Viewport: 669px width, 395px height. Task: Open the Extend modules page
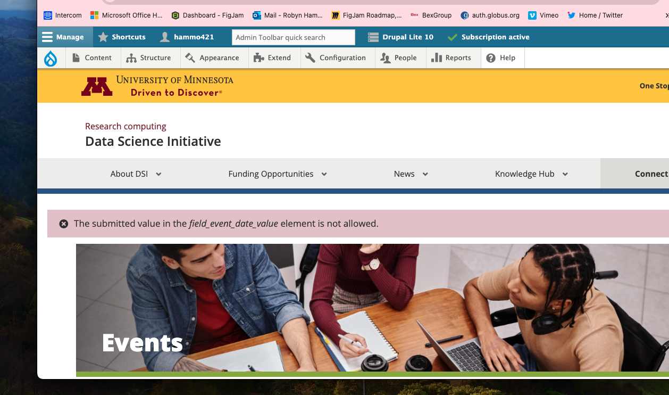(272, 58)
